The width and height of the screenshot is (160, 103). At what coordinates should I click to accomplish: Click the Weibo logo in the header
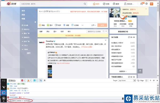point(11,4)
